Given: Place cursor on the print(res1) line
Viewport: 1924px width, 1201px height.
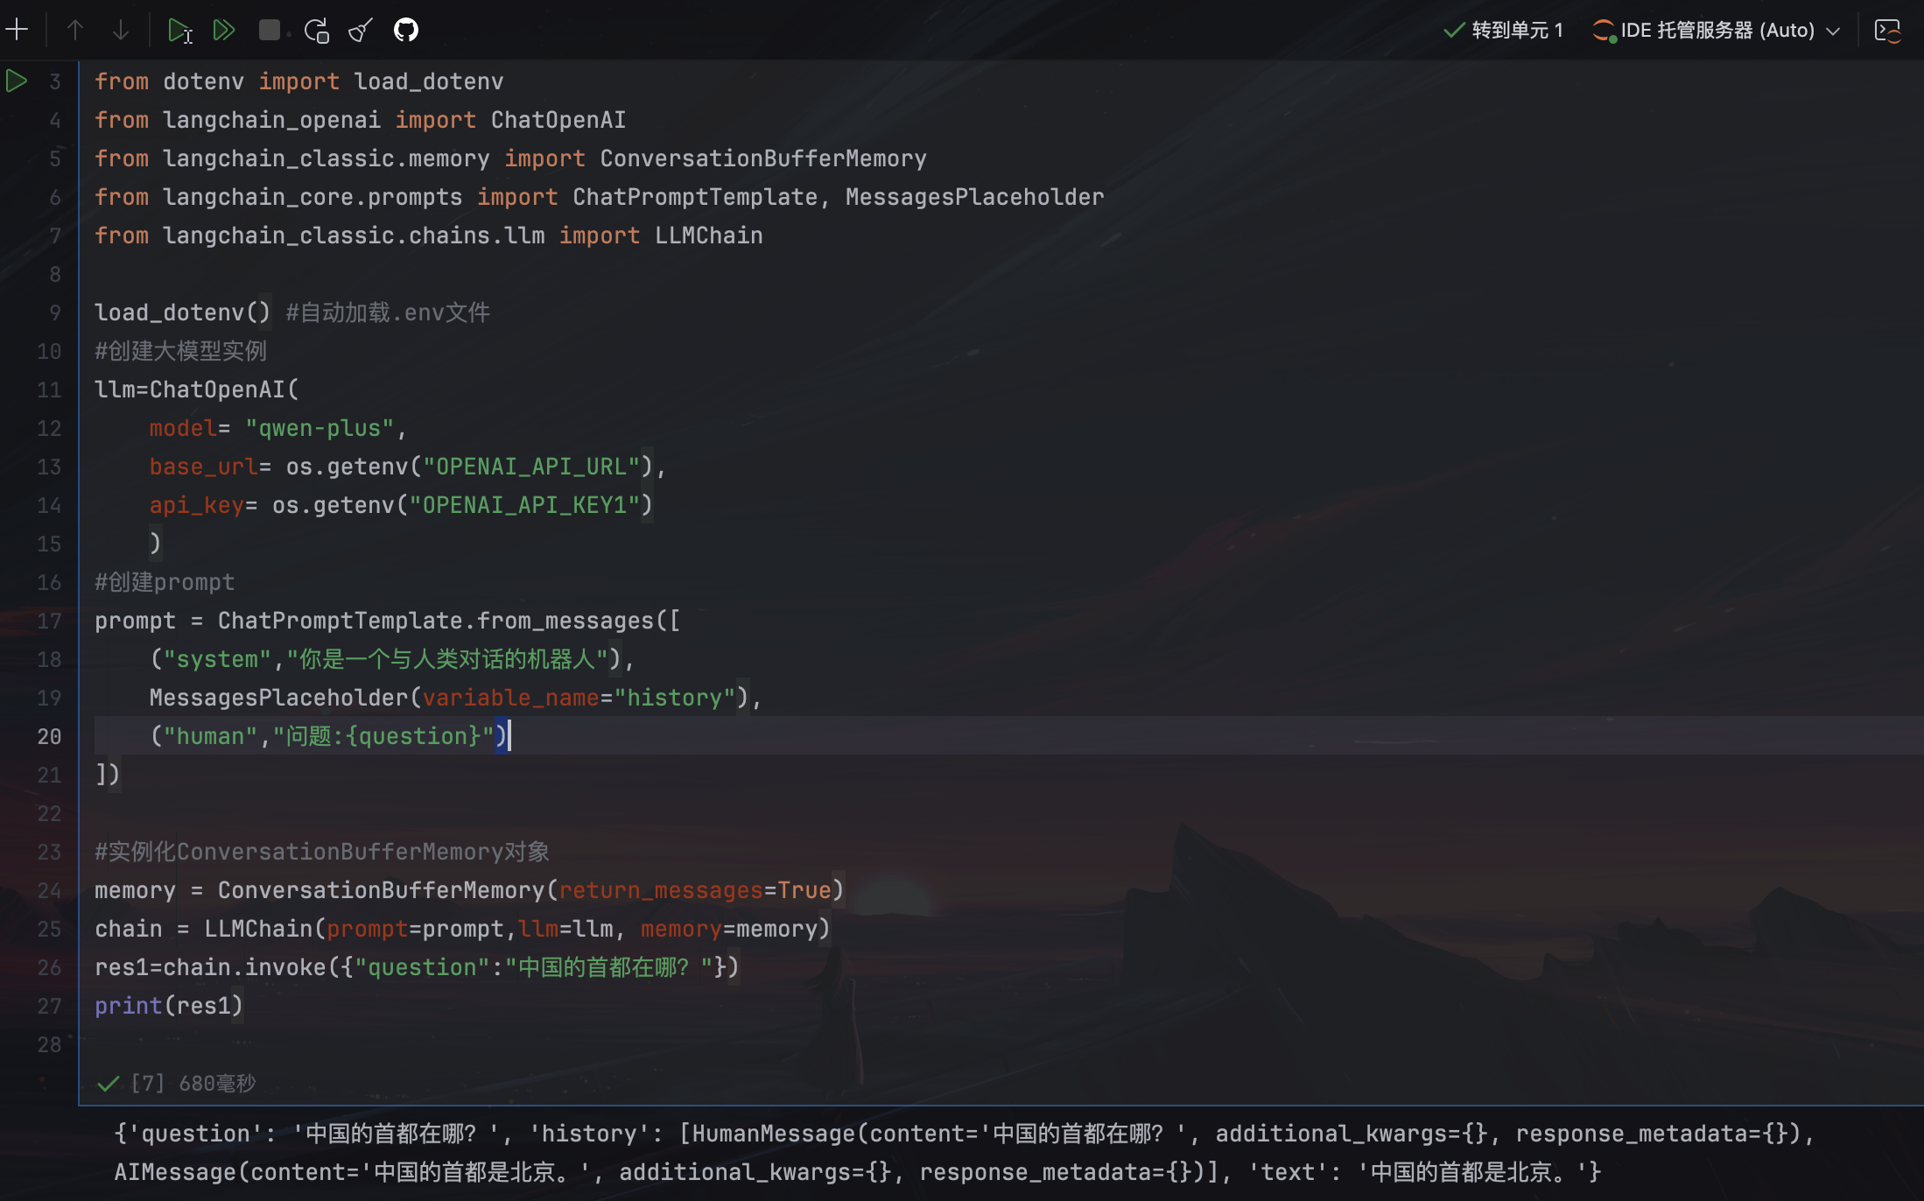Looking at the screenshot, I should click(168, 1006).
